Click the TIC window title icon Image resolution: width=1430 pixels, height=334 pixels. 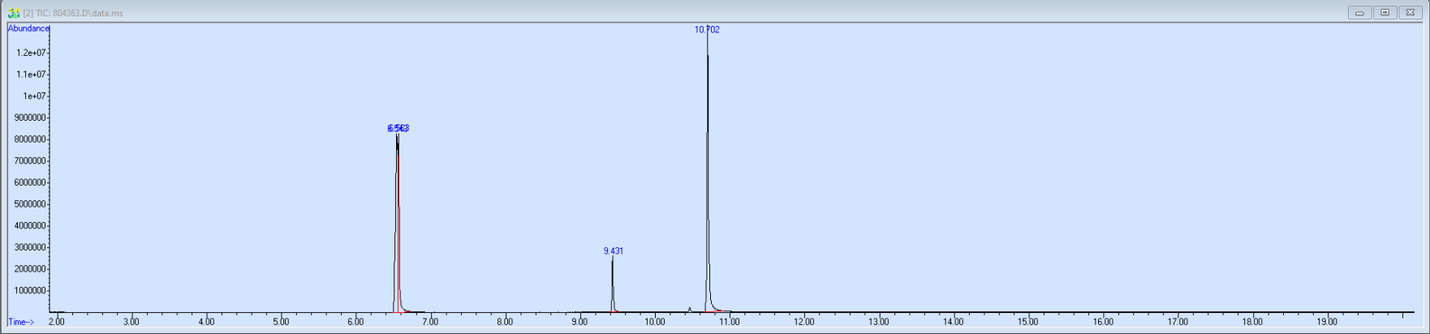click(14, 13)
